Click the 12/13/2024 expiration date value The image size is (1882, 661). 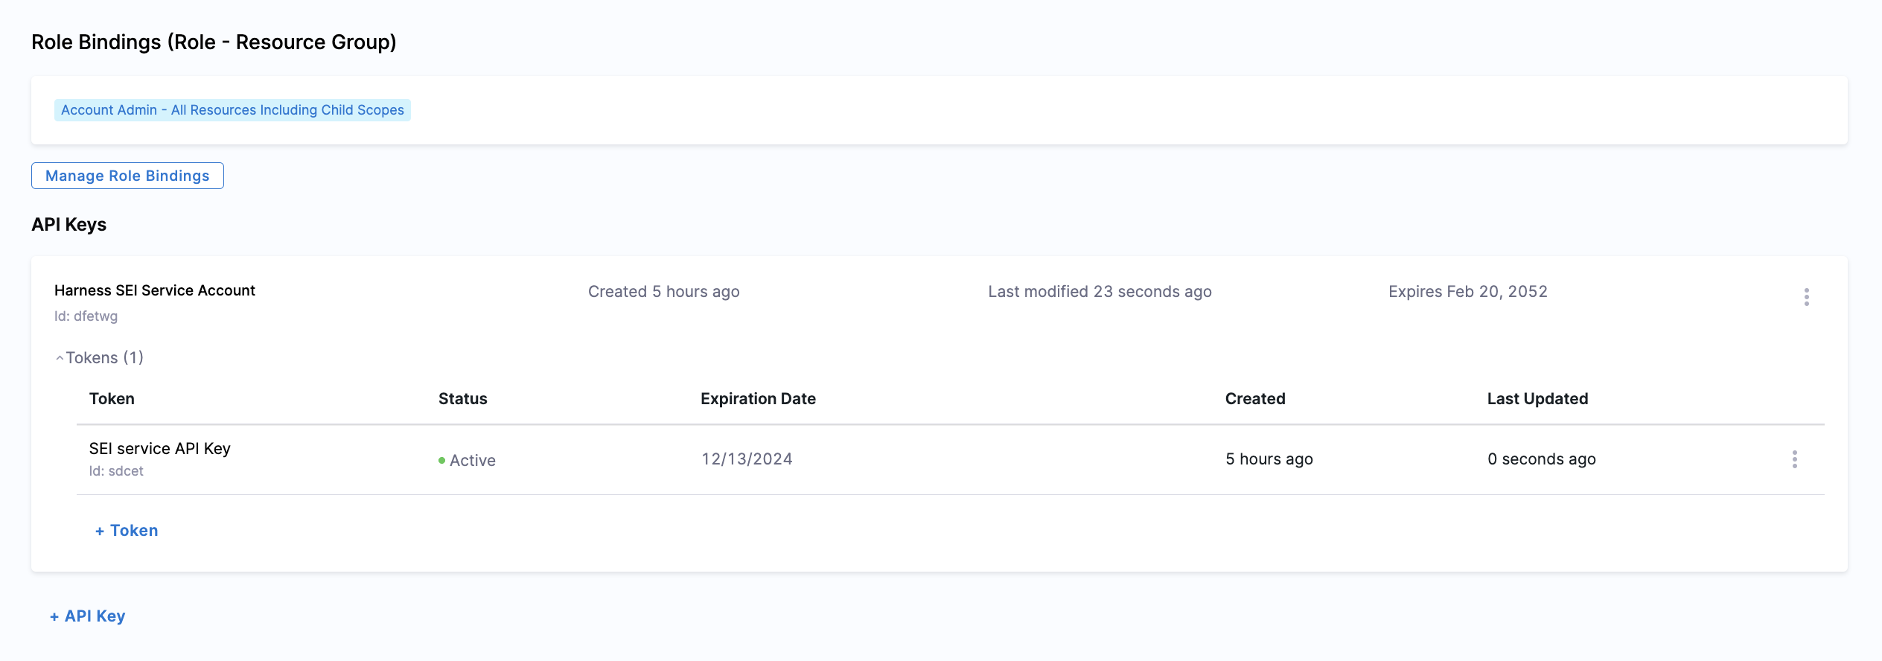[747, 459]
